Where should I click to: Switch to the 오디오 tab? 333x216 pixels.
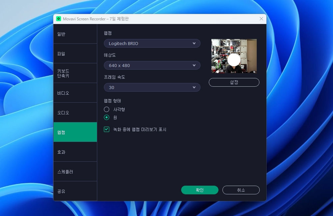75,112
